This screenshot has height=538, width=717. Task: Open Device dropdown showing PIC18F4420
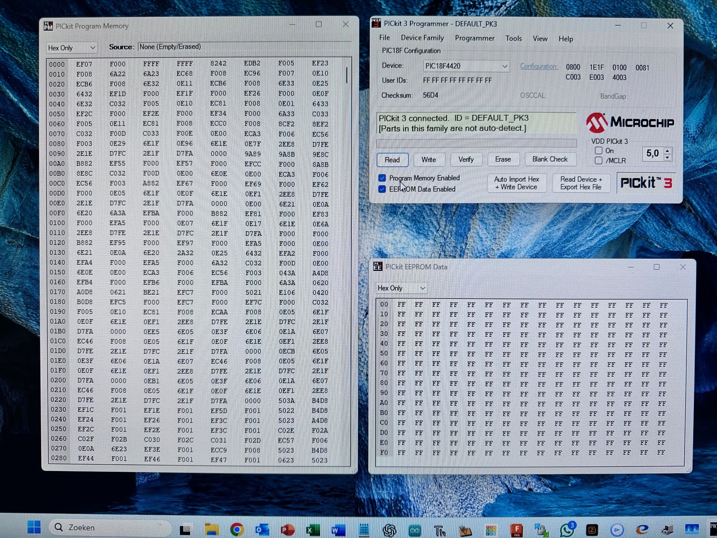466,66
